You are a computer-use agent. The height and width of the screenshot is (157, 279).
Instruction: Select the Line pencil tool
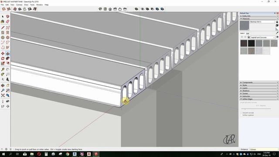coord(3,27)
